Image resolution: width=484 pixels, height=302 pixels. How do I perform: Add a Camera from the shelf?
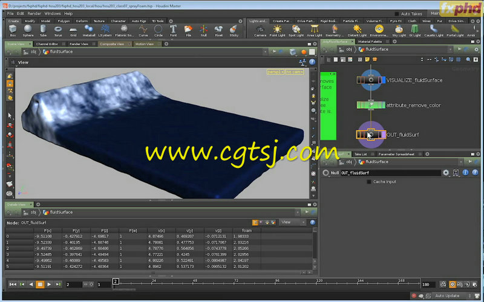point(260,31)
